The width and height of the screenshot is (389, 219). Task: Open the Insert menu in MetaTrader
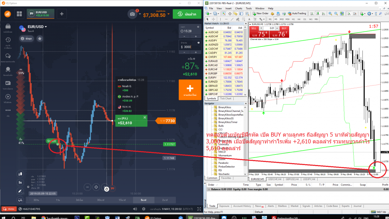228,8
